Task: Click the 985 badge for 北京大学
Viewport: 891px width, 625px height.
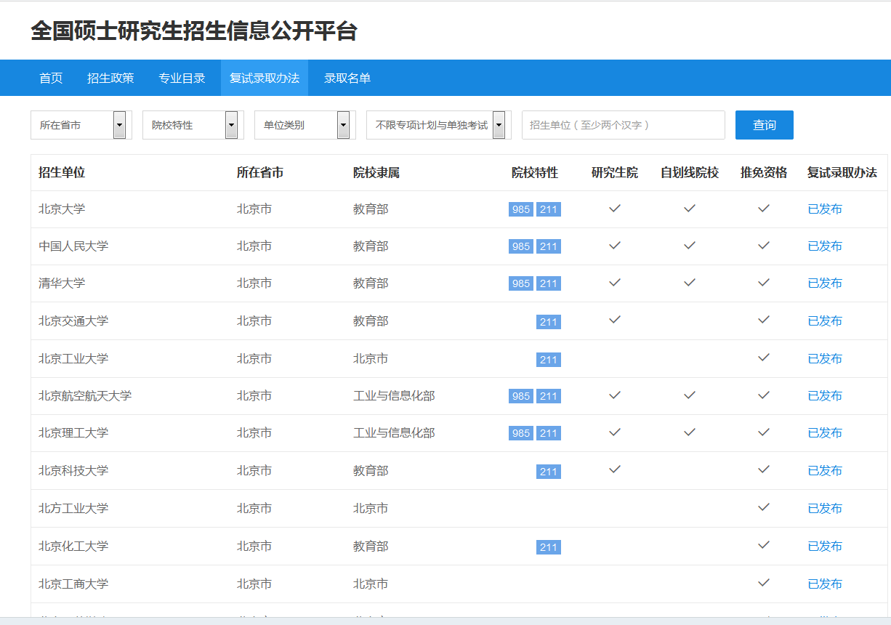Action: tap(520, 209)
